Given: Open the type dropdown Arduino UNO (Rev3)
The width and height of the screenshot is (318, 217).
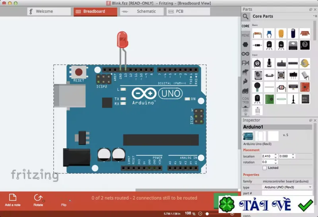Looking at the screenshot, I should [x=287, y=187].
